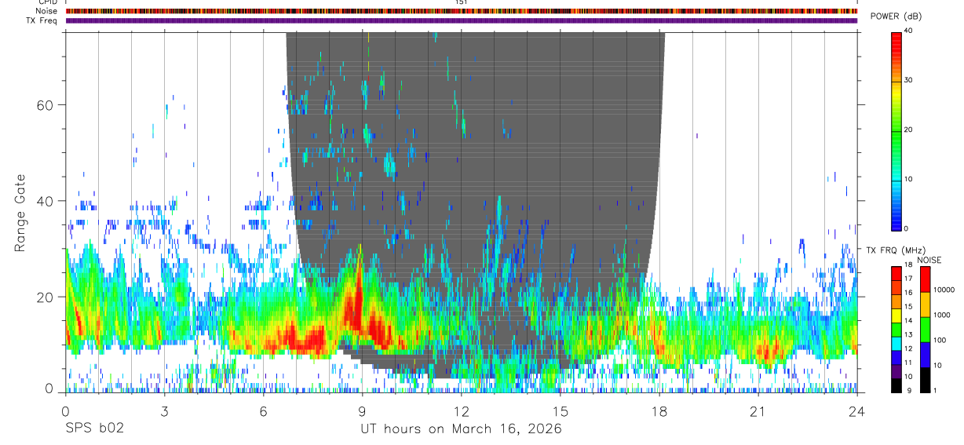This screenshot has width=964, height=445.
Task: Click the '11' label on the TX FRQ scale
Action: [908, 363]
